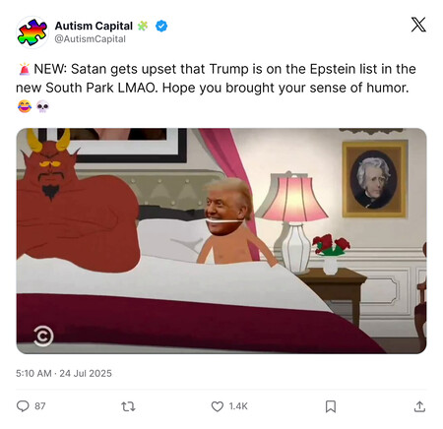Repost the tweet using the retweet arrows
This screenshot has width=443, height=429.
coord(128,406)
